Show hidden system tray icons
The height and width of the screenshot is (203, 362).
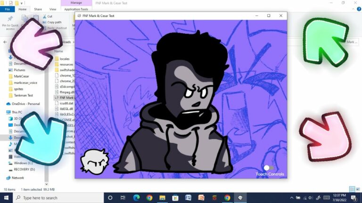[x=292, y=198]
